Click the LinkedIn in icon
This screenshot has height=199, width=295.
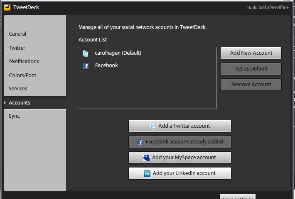(x=147, y=173)
